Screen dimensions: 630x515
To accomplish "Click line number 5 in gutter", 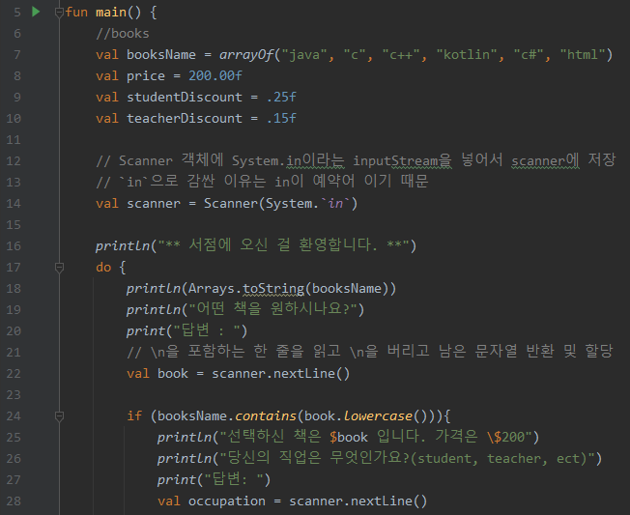I will [16, 13].
